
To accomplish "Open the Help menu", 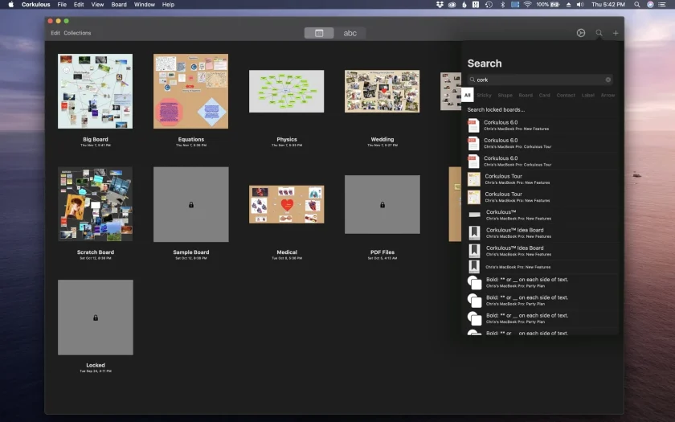I will coord(168,4).
